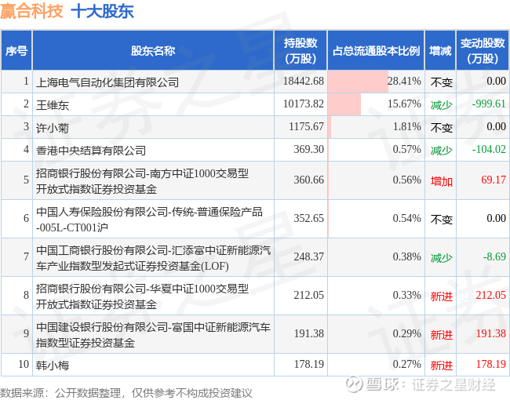Click change value 178.19 in red
The width and height of the screenshot is (510, 400).
(491, 364)
